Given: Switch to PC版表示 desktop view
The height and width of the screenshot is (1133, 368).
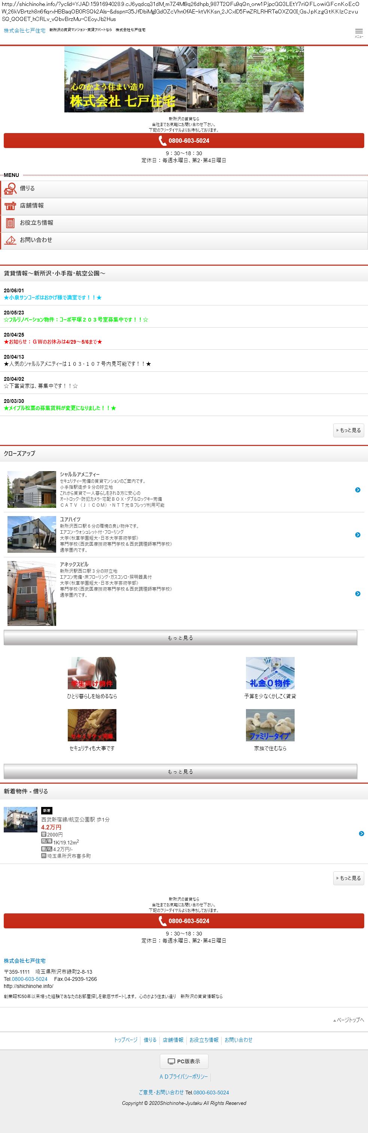Looking at the screenshot, I should [x=184, y=1061].
